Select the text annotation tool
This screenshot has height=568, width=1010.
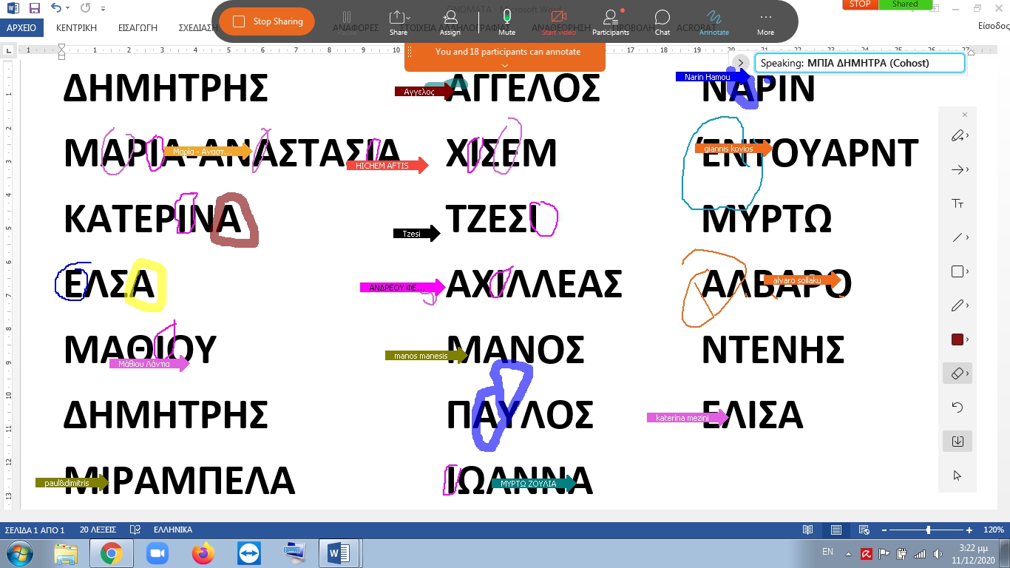pyautogui.click(x=957, y=203)
